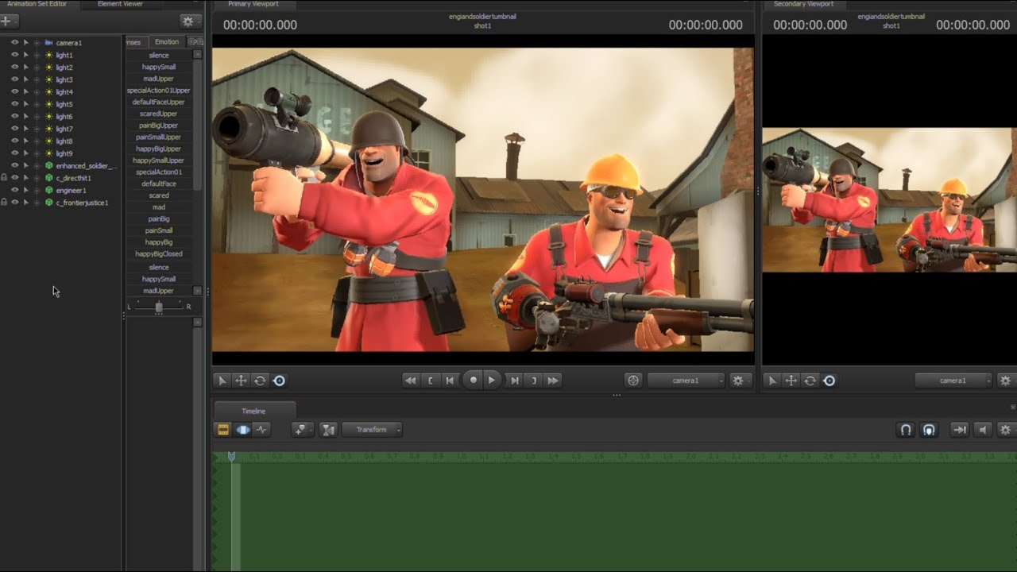Click the camera target icon beside camera1 dropdown

click(633, 381)
